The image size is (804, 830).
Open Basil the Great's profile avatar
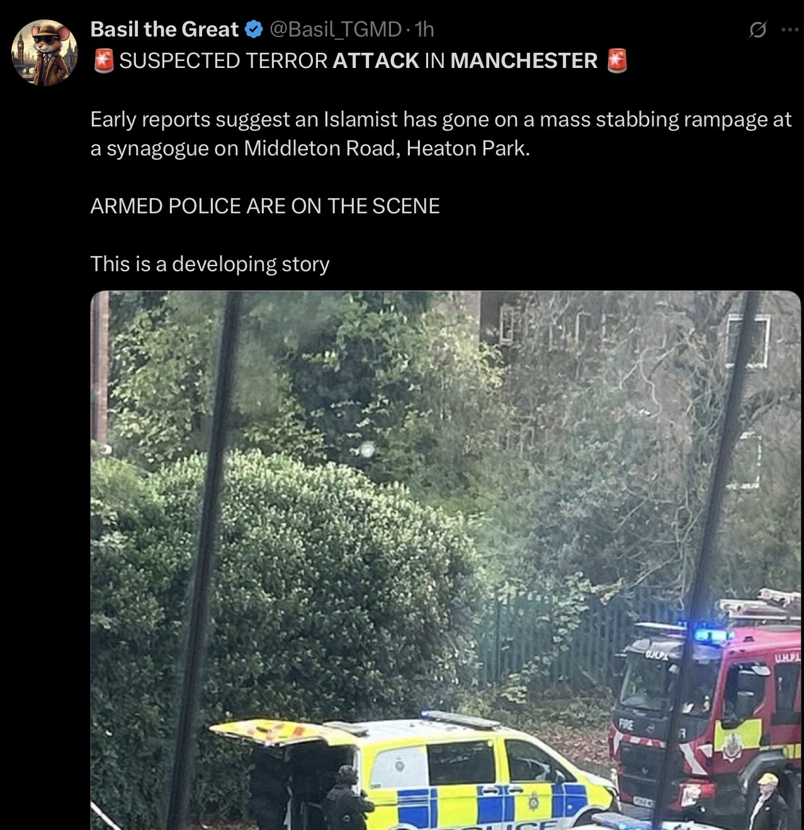(x=45, y=52)
